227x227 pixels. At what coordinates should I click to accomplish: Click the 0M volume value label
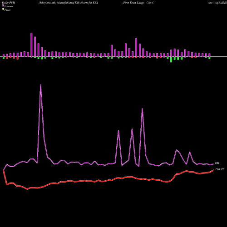(217, 163)
